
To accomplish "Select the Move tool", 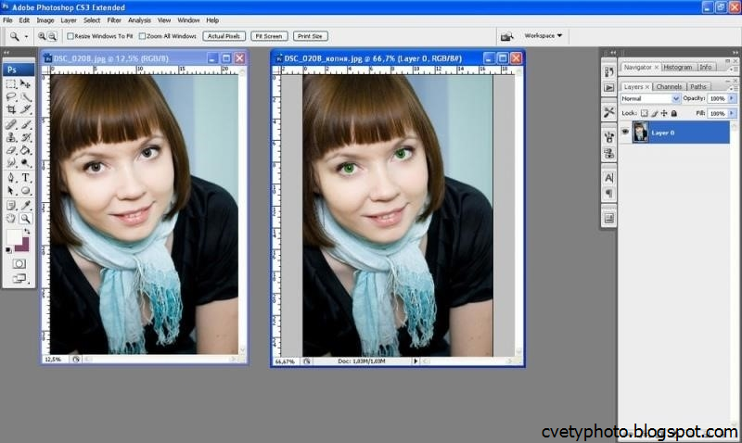I will click(x=26, y=83).
